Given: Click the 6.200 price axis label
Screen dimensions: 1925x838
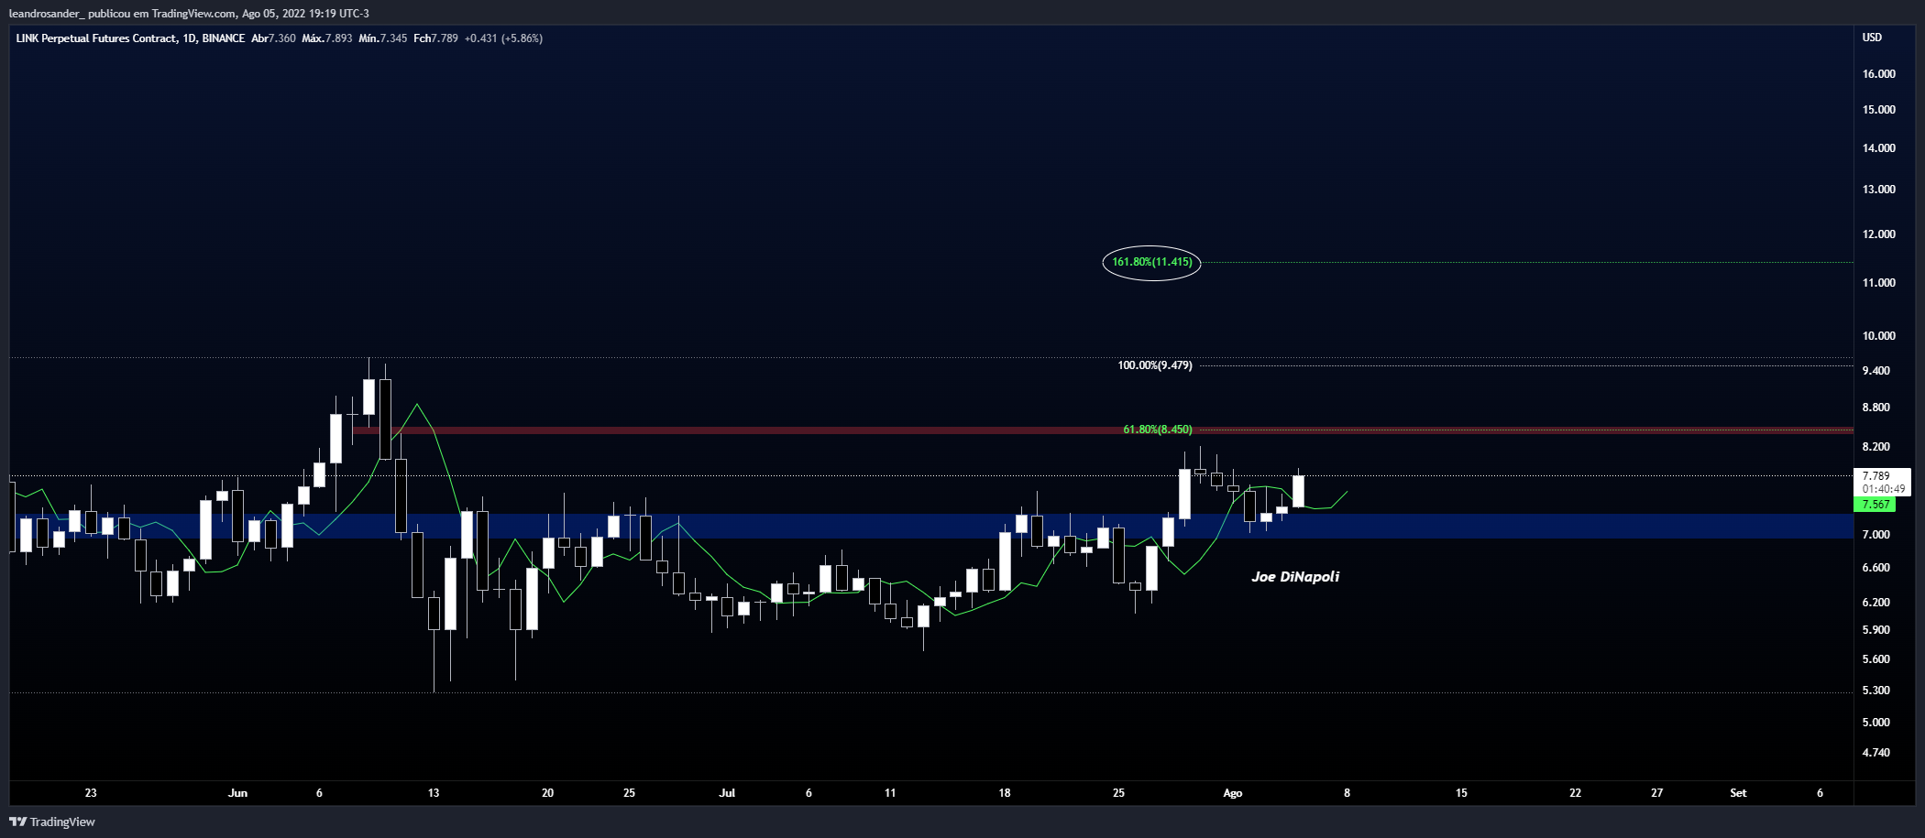Looking at the screenshot, I should pos(1875,603).
